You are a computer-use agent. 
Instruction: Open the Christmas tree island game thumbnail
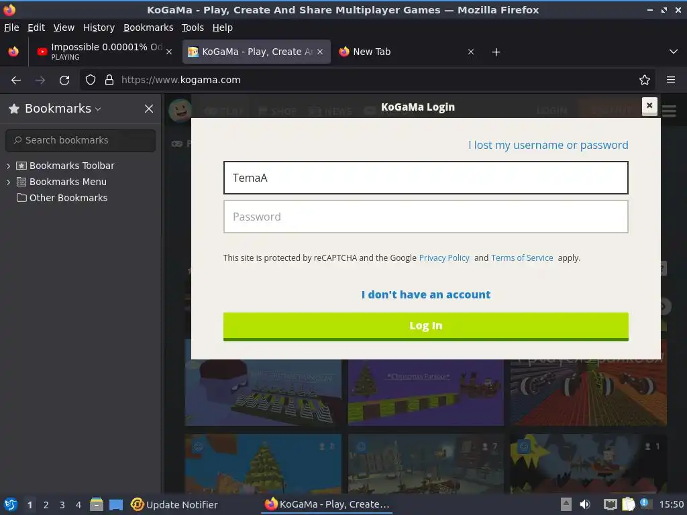[x=263, y=463]
